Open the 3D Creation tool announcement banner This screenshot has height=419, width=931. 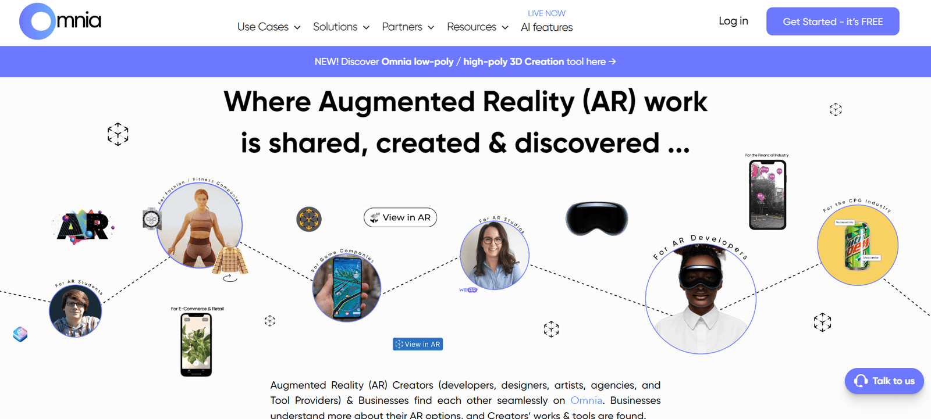pyautogui.click(x=465, y=62)
